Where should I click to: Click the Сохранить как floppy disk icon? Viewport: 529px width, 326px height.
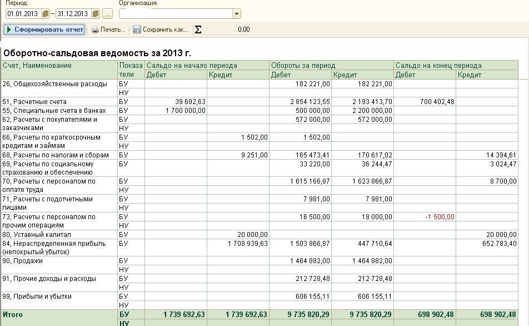137,30
